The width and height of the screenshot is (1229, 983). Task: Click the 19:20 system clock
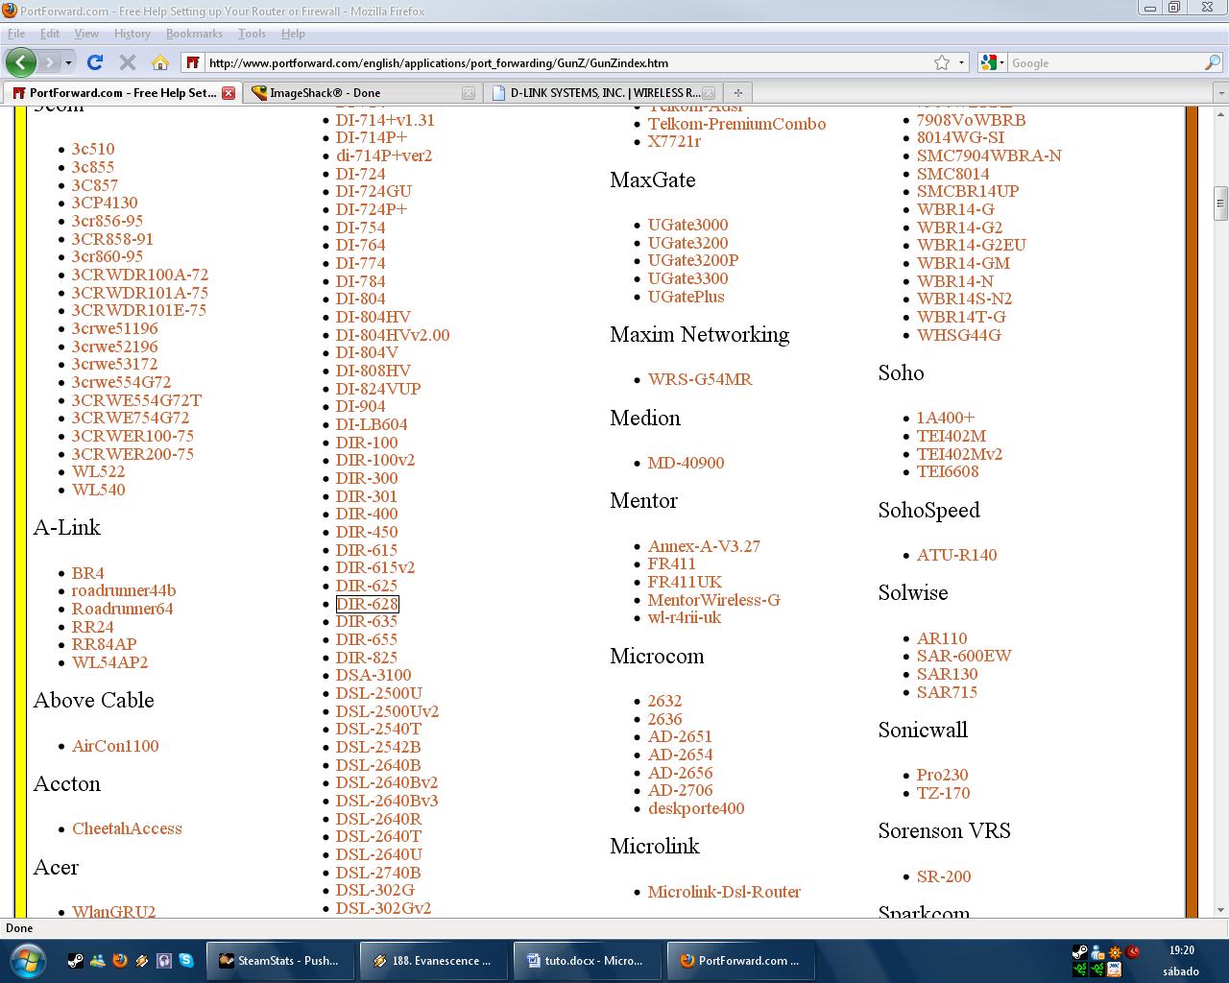(1182, 950)
